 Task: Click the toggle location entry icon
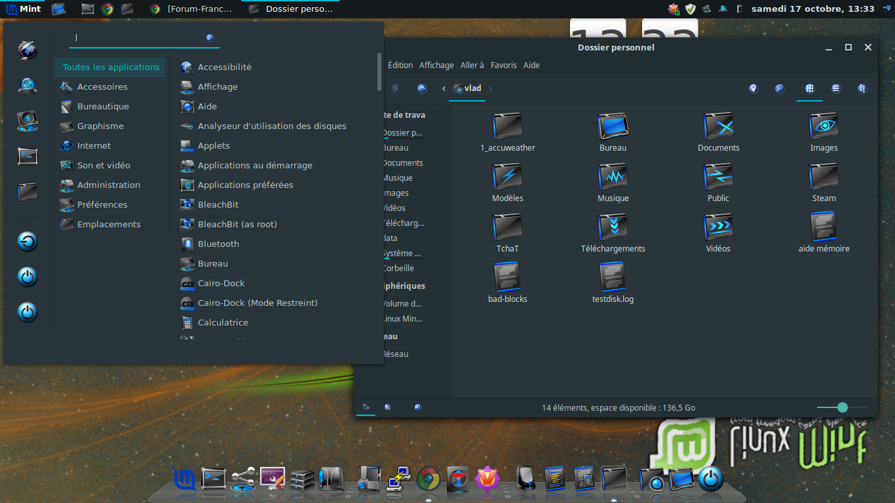point(753,88)
